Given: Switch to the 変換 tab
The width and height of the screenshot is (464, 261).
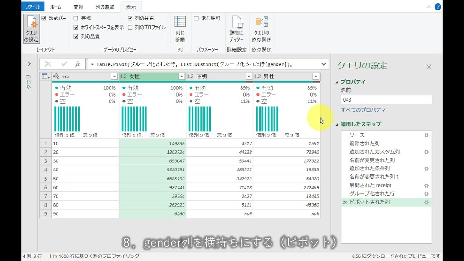Looking at the screenshot, I should [x=78, y=7].
